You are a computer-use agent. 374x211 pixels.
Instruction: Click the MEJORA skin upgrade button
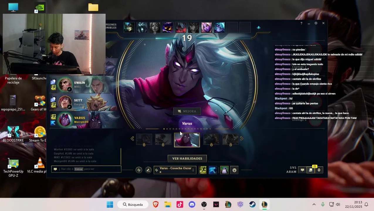coord(187,111)
